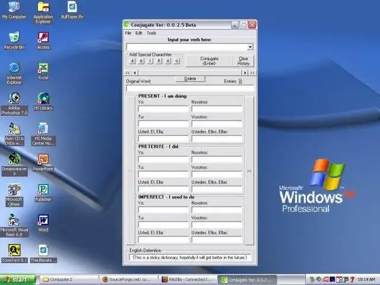
Task: Click the Preterite Tu field
Action: pos(163,174)
